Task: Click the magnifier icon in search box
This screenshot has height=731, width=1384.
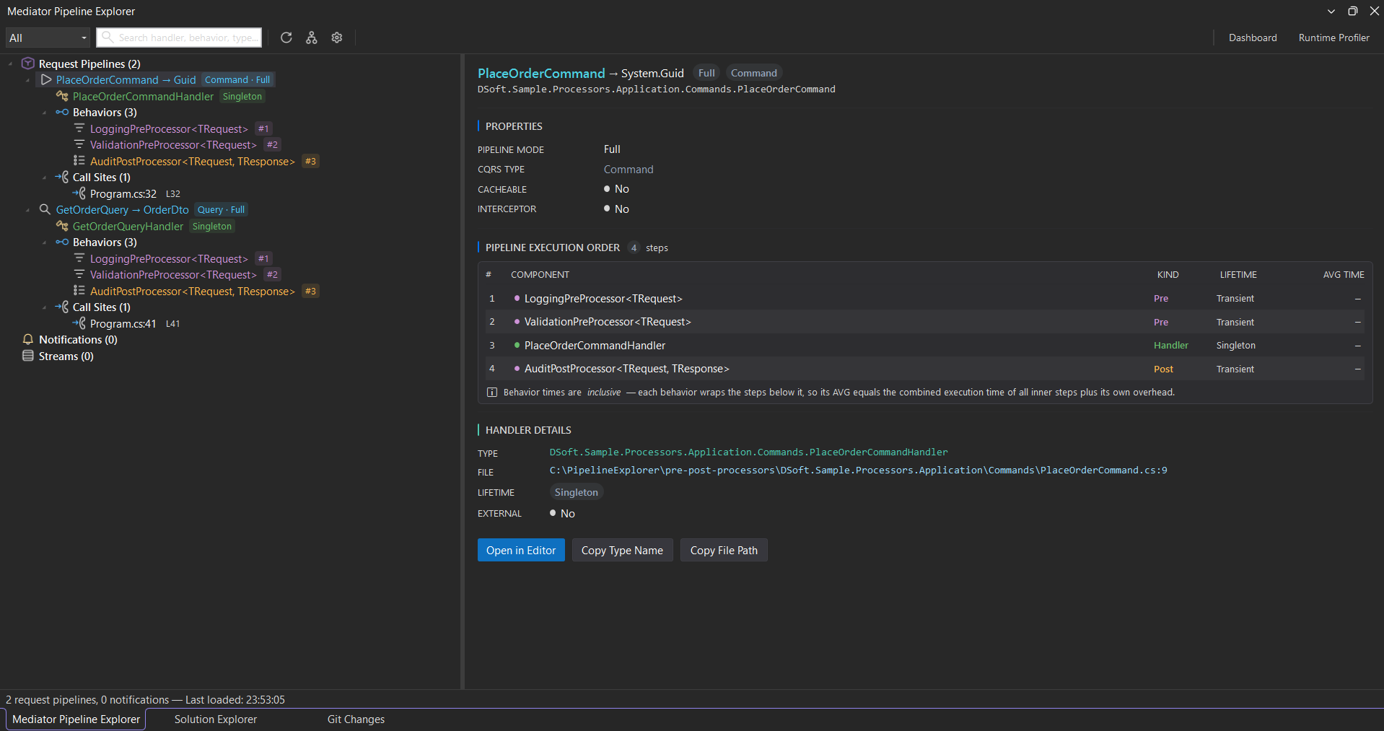Action: point(108,37)
